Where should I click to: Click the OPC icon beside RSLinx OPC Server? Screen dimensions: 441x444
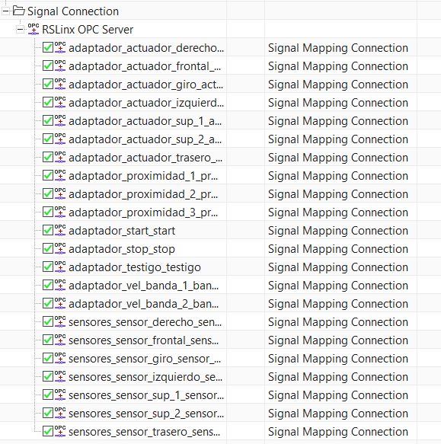[34, 30]
